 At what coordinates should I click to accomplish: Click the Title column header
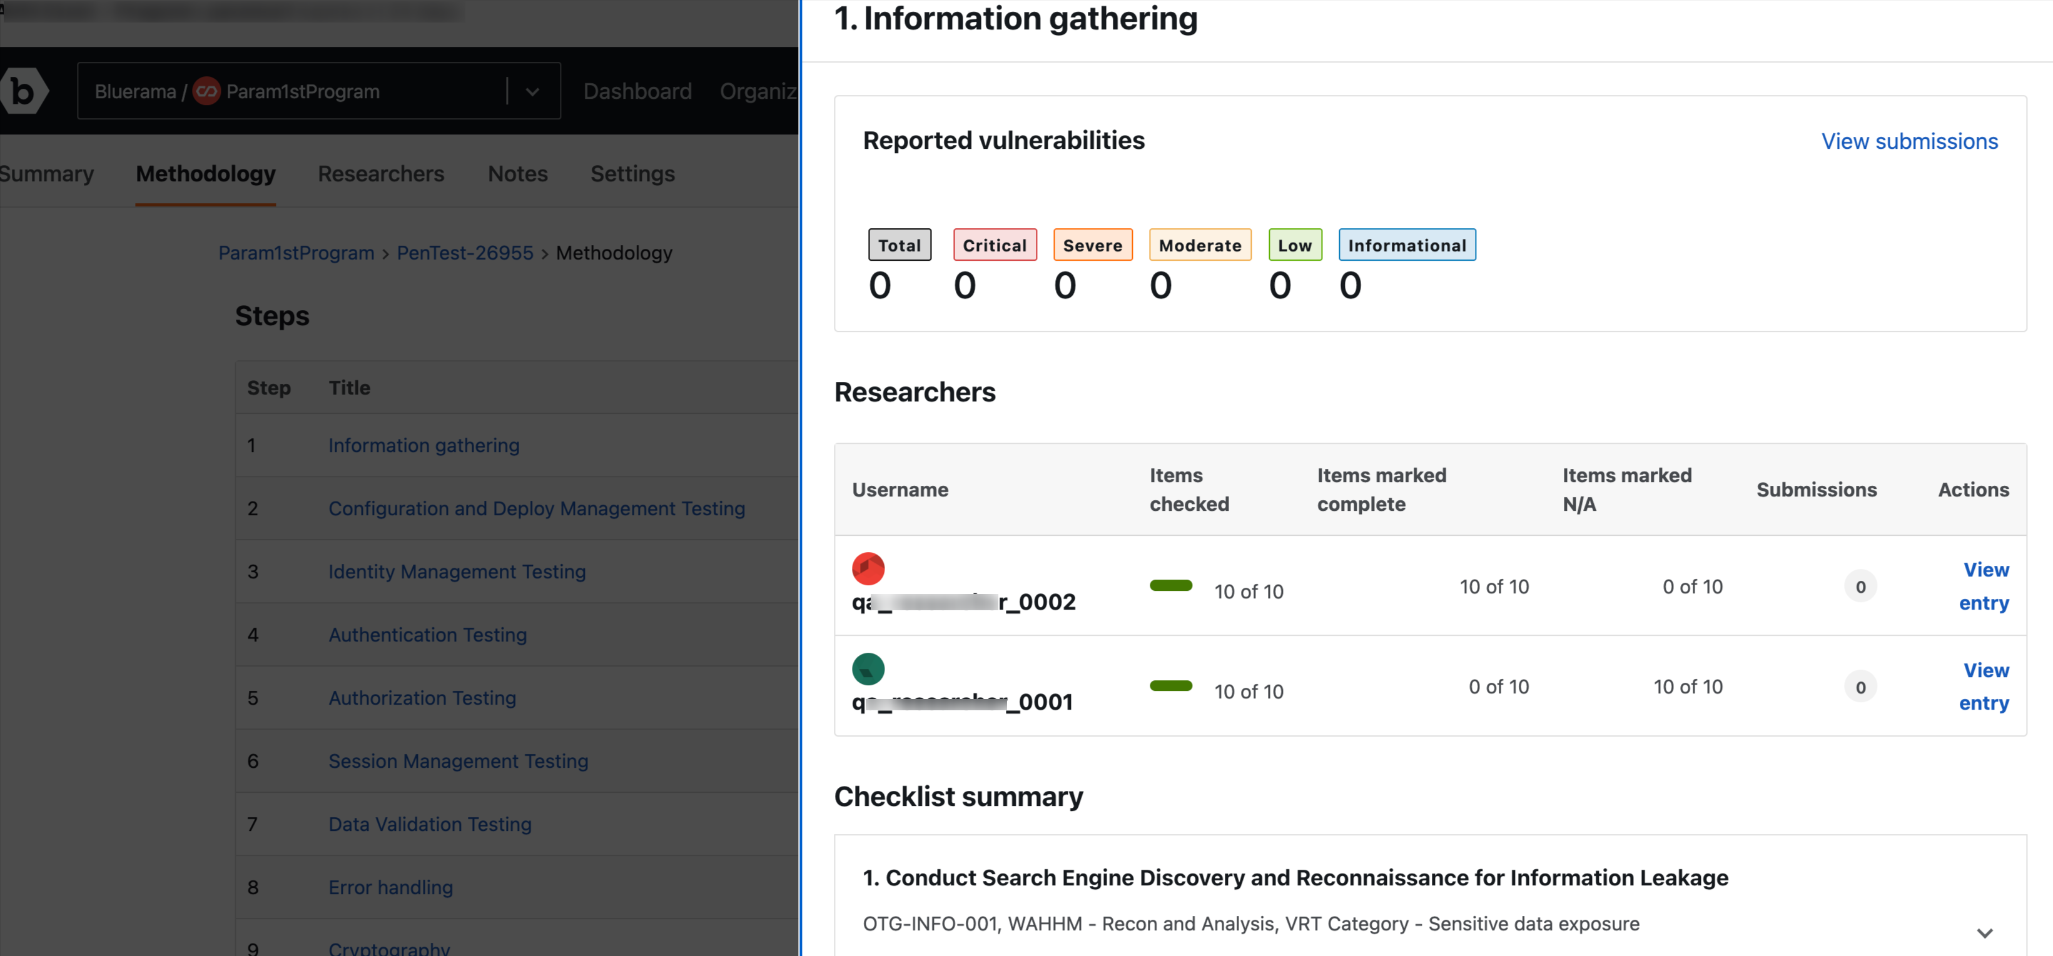(350, 388)
